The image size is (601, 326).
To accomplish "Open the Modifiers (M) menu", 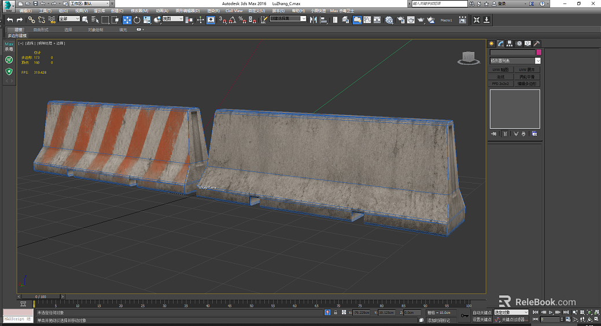I will click(x=139, y=11).
